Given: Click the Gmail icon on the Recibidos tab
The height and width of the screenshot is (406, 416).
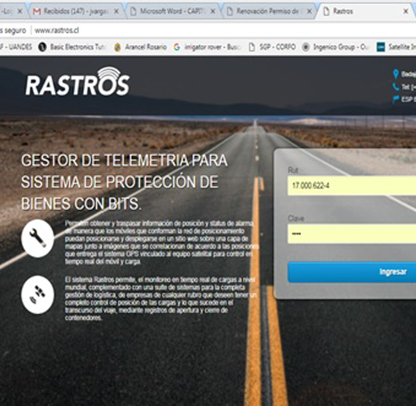Looking at the screenshot, I should tap(37, 11).
